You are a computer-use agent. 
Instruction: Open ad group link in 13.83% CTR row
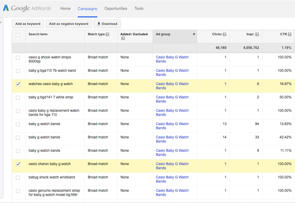[x=172, y=126]
